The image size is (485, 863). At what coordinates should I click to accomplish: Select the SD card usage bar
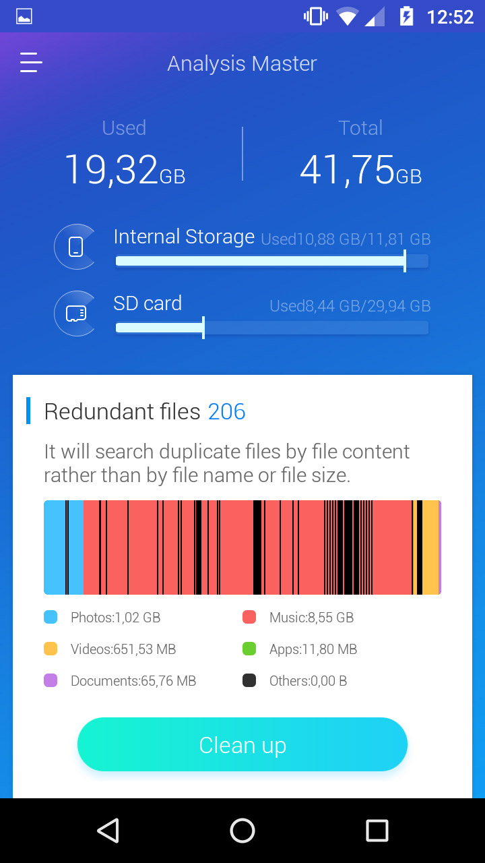point(271,328)
